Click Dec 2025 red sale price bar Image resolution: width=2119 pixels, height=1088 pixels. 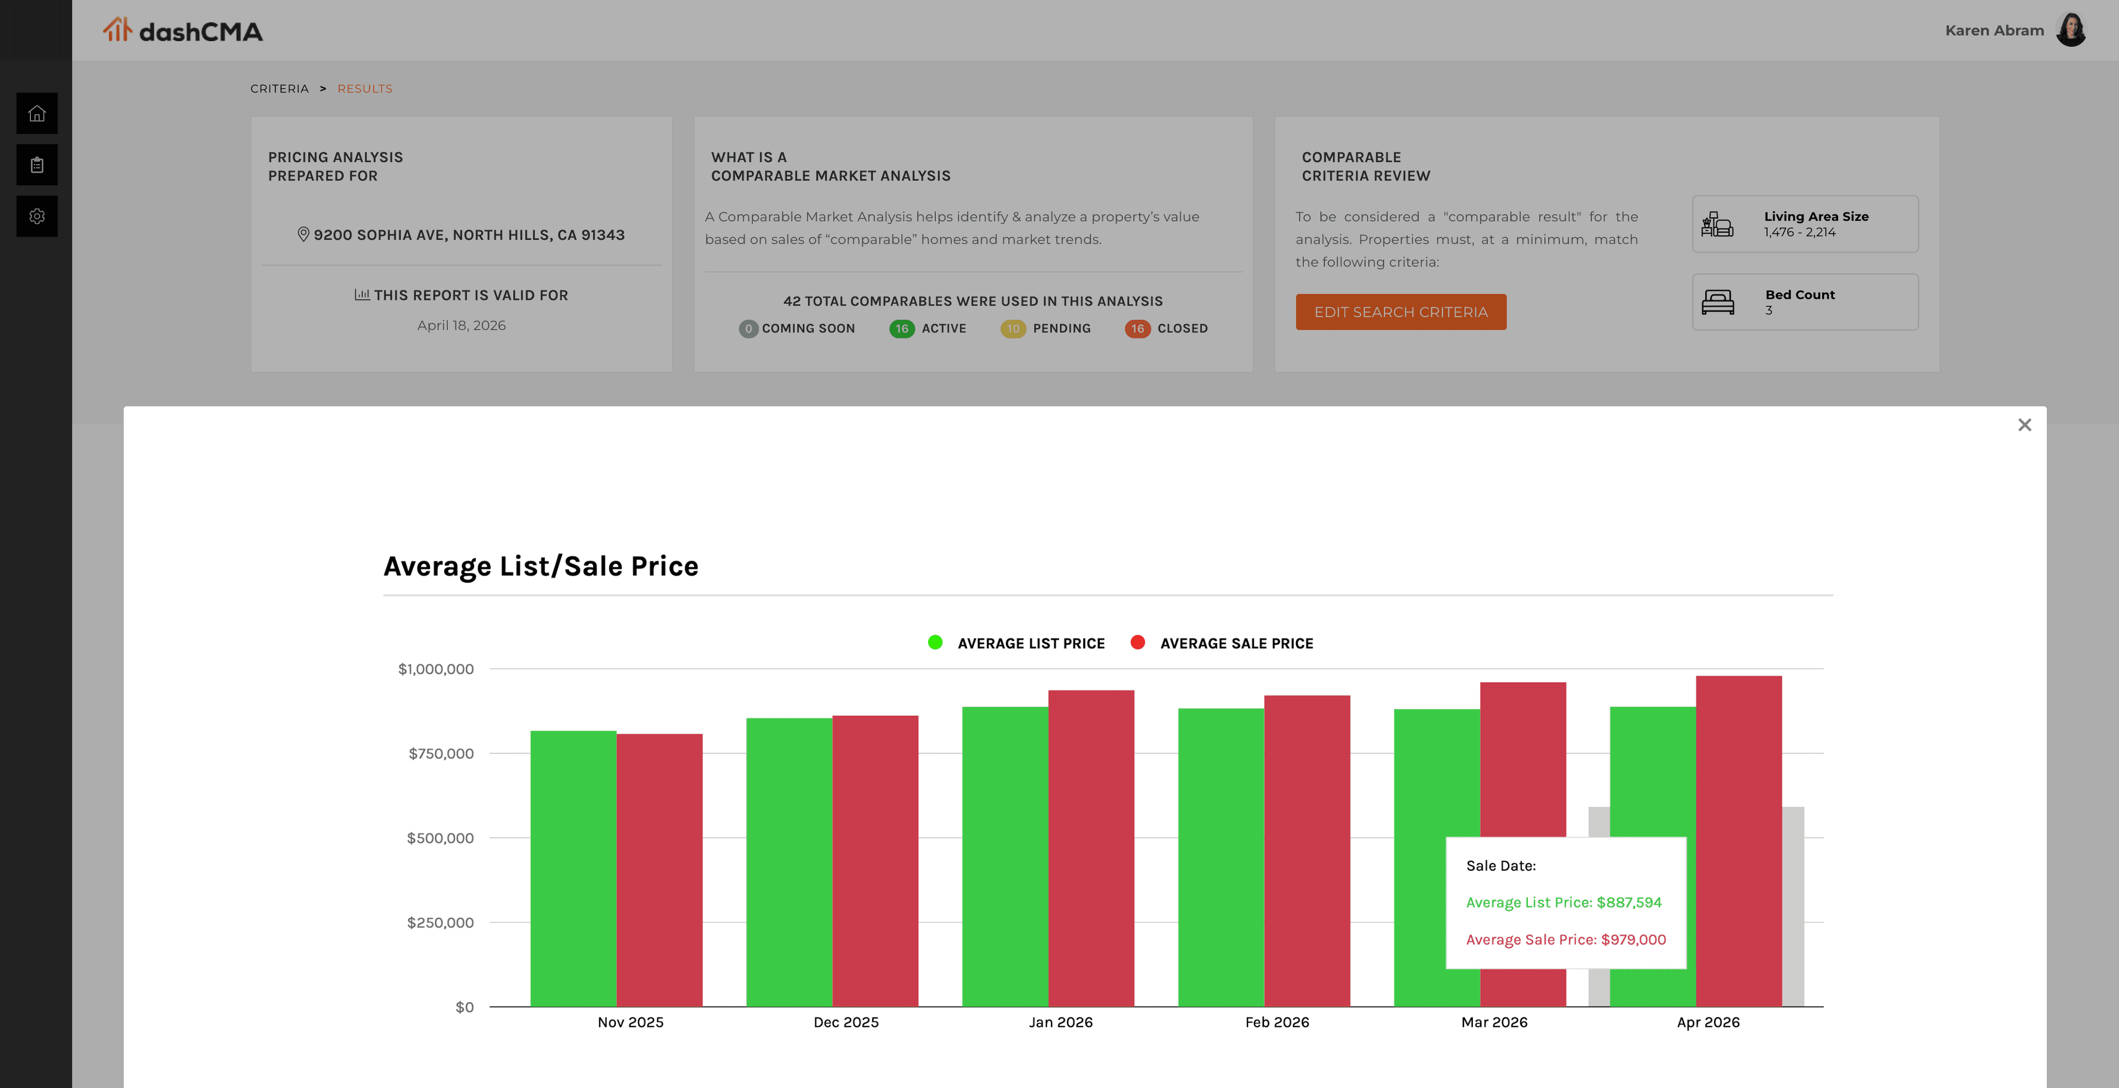click(875, 861)
